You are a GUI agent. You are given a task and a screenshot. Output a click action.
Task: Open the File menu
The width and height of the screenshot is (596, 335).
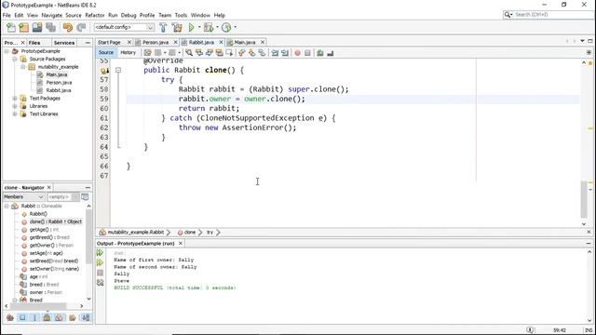click(x=7, y=15)
